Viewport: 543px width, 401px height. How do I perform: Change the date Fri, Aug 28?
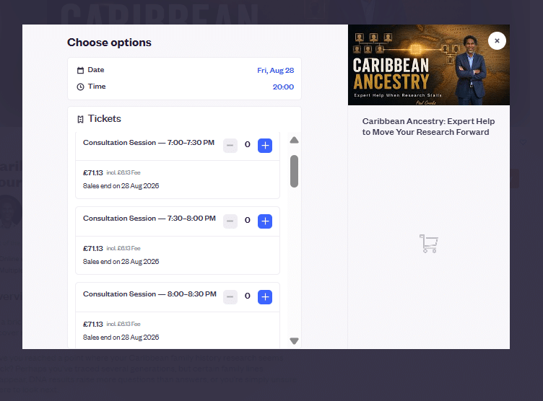tap(275, 70)
